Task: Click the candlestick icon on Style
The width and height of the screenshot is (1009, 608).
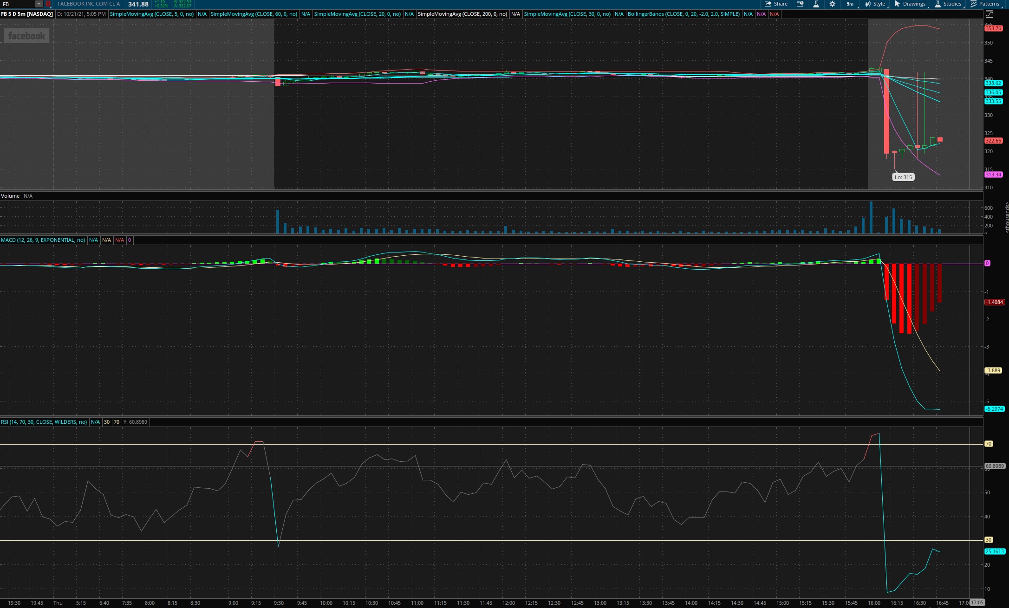Action: pyautogui.click(x=868, y=4)
